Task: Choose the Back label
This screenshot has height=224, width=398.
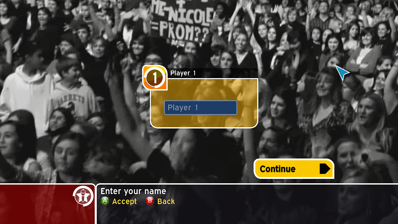Action: point(166,202)
